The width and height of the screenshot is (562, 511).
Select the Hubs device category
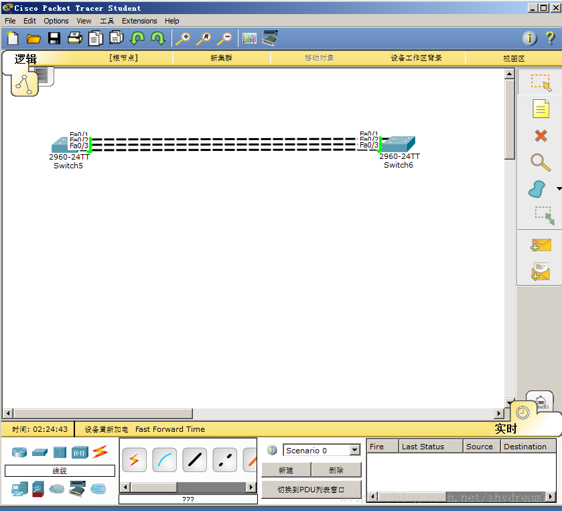(60, 452)
